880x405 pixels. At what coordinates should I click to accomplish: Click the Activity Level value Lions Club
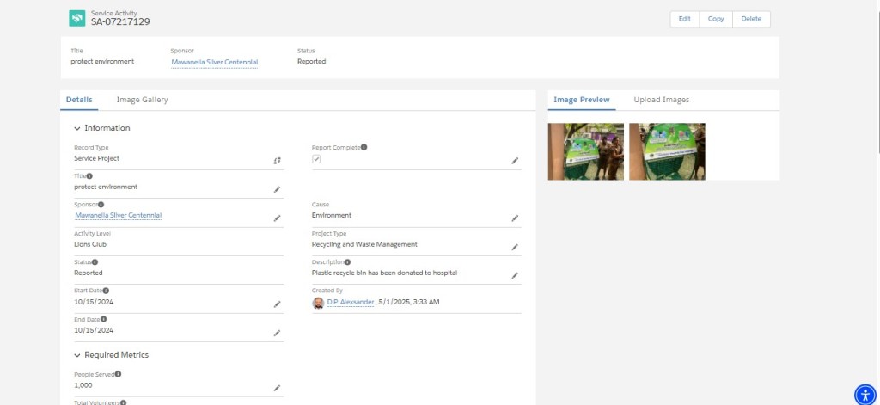pos(90,244)
